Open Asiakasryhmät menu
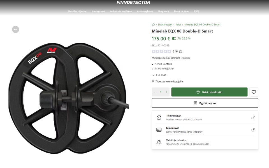The height and width of the screenshot is (168, 269). tap(145, 11)
